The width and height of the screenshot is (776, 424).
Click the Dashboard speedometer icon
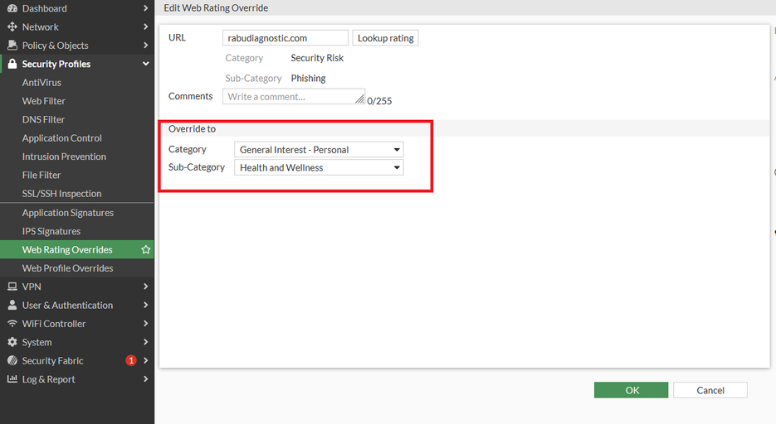click(x=12, y=8)
